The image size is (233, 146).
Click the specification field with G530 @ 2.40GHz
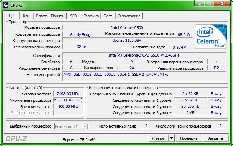tap(144, 55)
